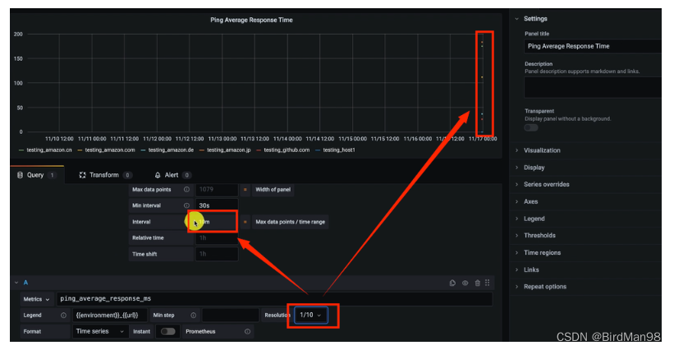Click info icon beside the Legend label

click(x=63, y=315)
